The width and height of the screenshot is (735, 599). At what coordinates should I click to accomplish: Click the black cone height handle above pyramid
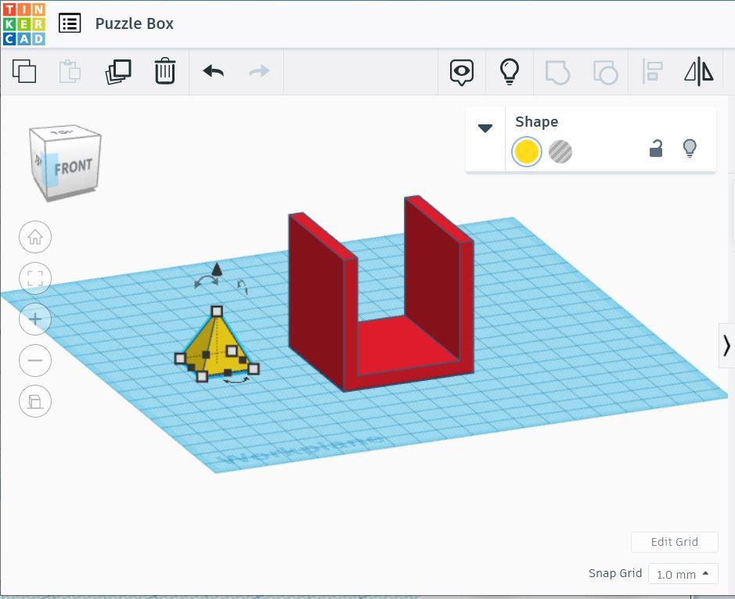tap(217, 269)
